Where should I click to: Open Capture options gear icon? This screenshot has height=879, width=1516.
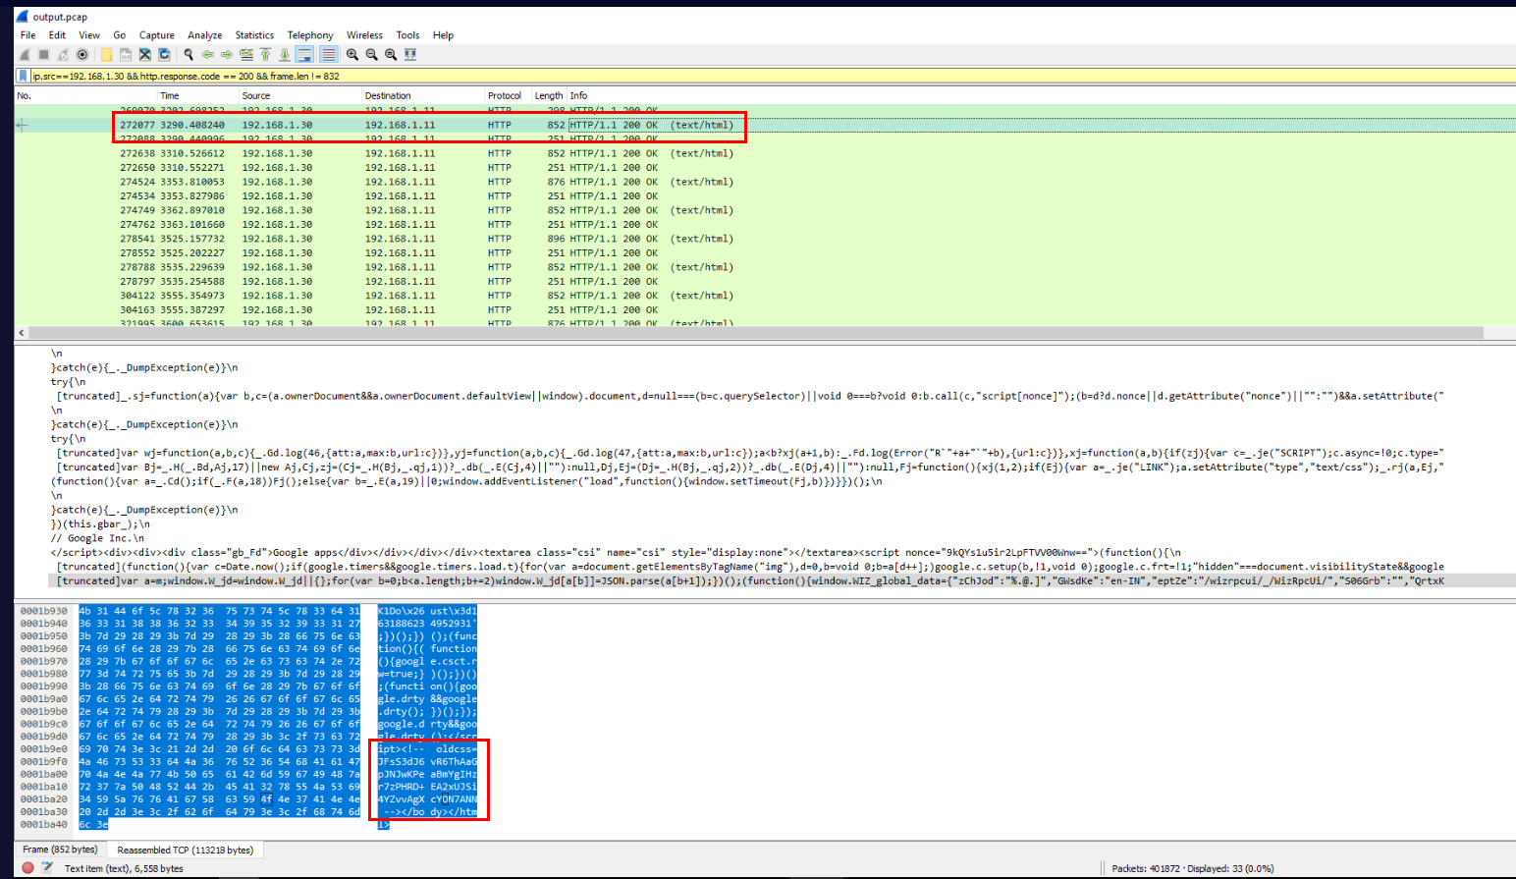point(82,55)
